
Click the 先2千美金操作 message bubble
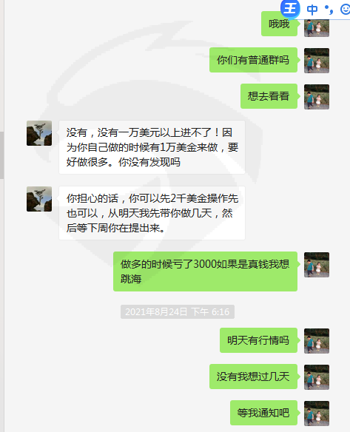(152, 213)
